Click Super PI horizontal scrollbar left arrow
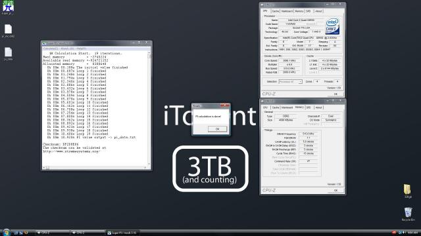This screenshot has width=421, height=236. point(44,168)
